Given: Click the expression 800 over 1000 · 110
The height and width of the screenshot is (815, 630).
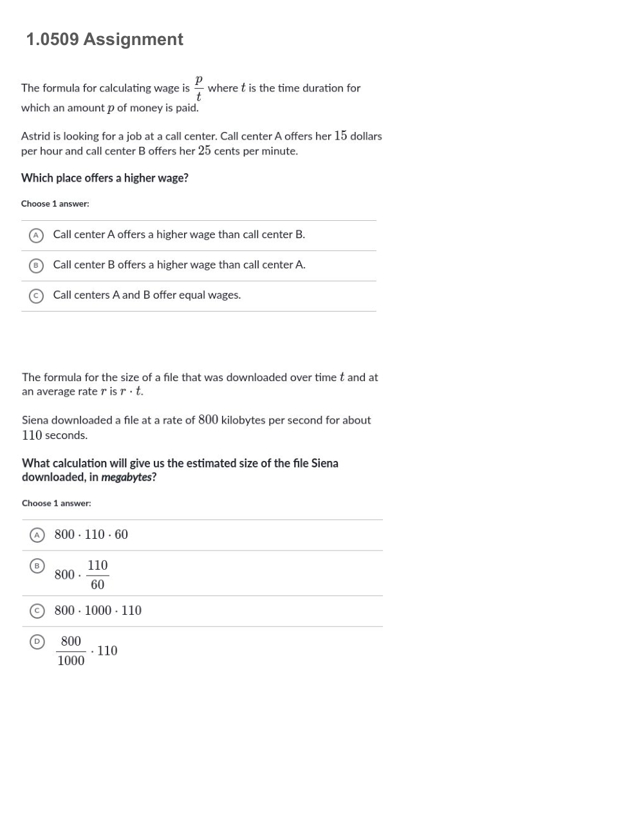Looking at the screenshot, I should (x=87, y=651).
